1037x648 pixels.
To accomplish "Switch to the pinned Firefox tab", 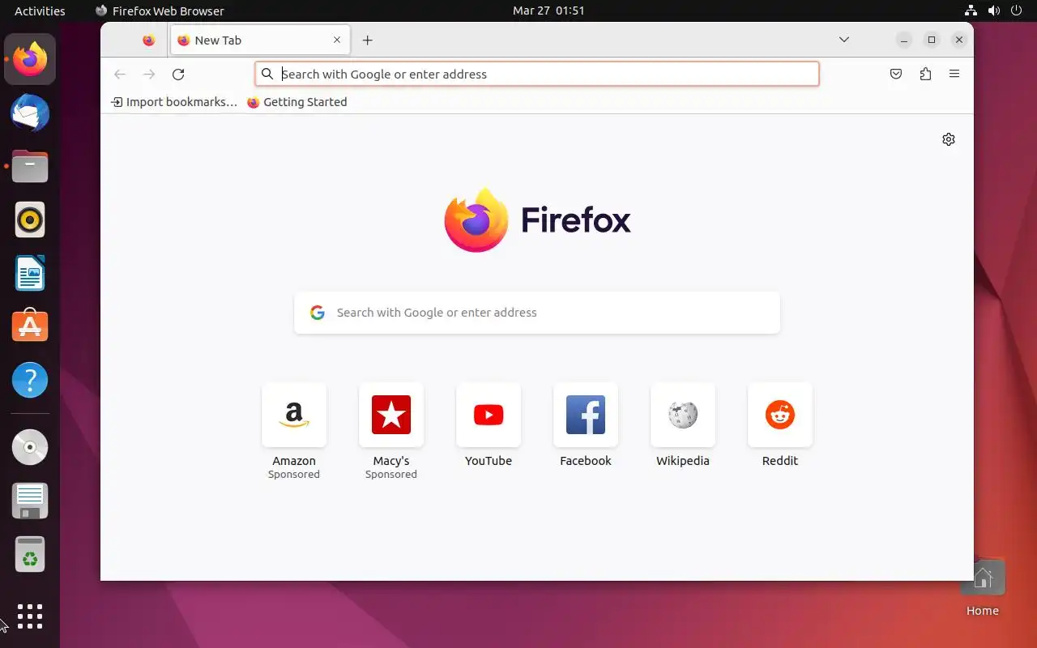I will click(148, 40).
